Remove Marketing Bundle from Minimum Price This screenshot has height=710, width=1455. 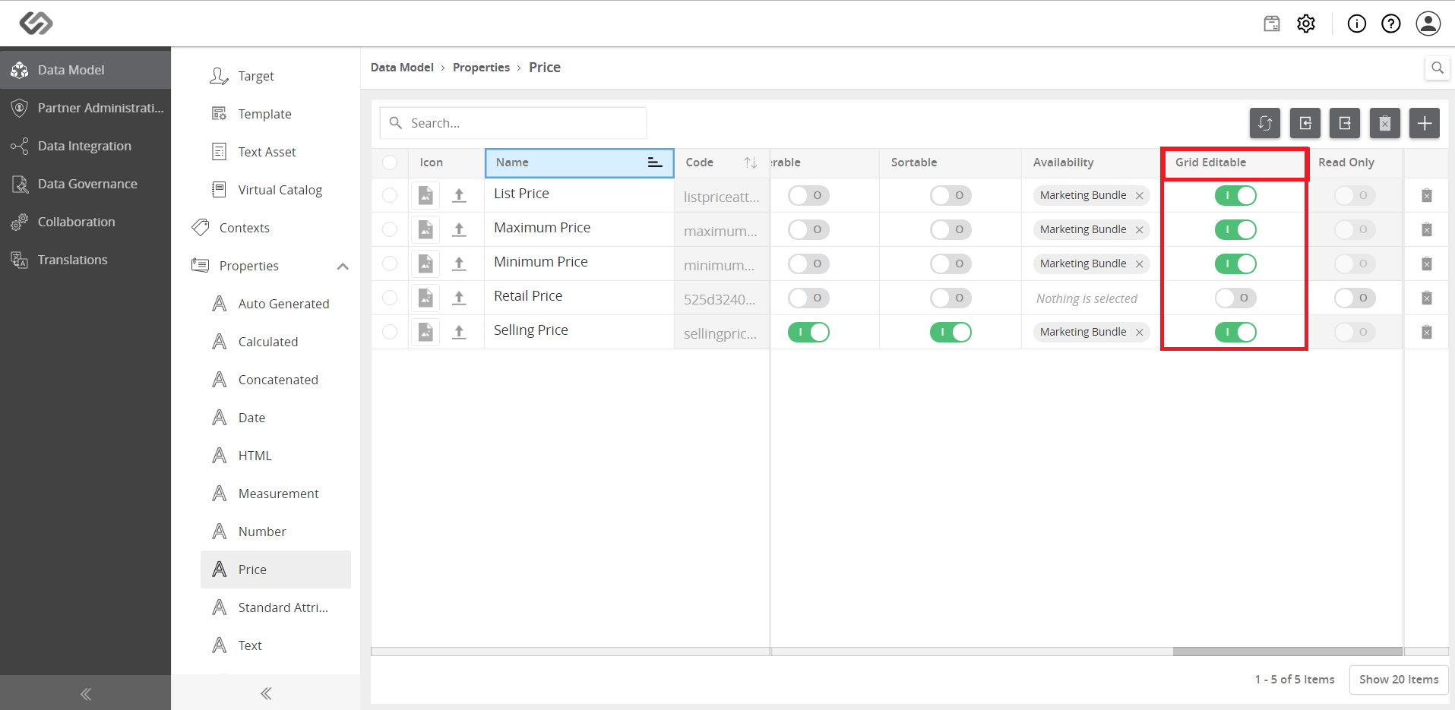pos(1140,264)
